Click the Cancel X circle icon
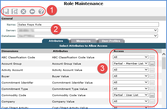This screenshot has height=109, width=167. coord(24,11)
